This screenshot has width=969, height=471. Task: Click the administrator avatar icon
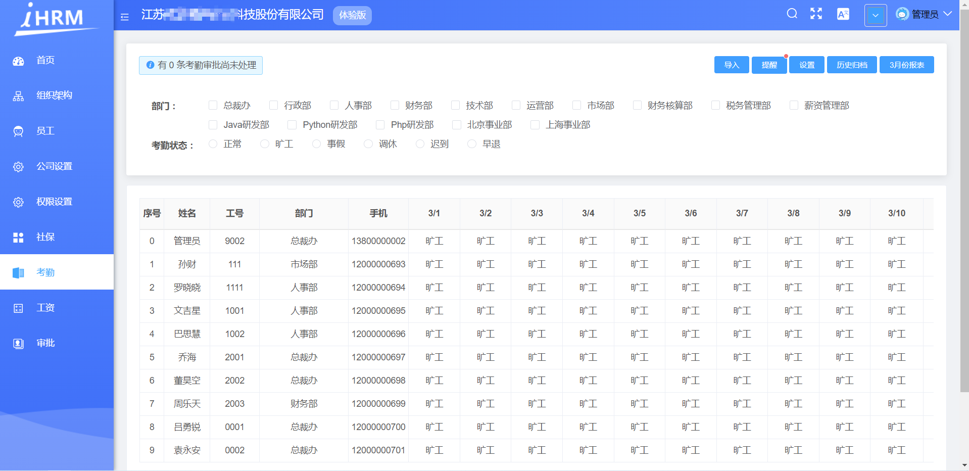(x=902, y=14)
